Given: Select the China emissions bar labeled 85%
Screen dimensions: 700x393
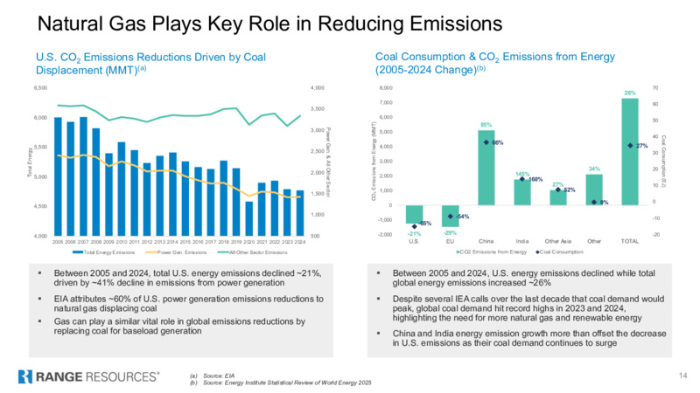Looking at the screenshot, I should [x=486, y=168].
